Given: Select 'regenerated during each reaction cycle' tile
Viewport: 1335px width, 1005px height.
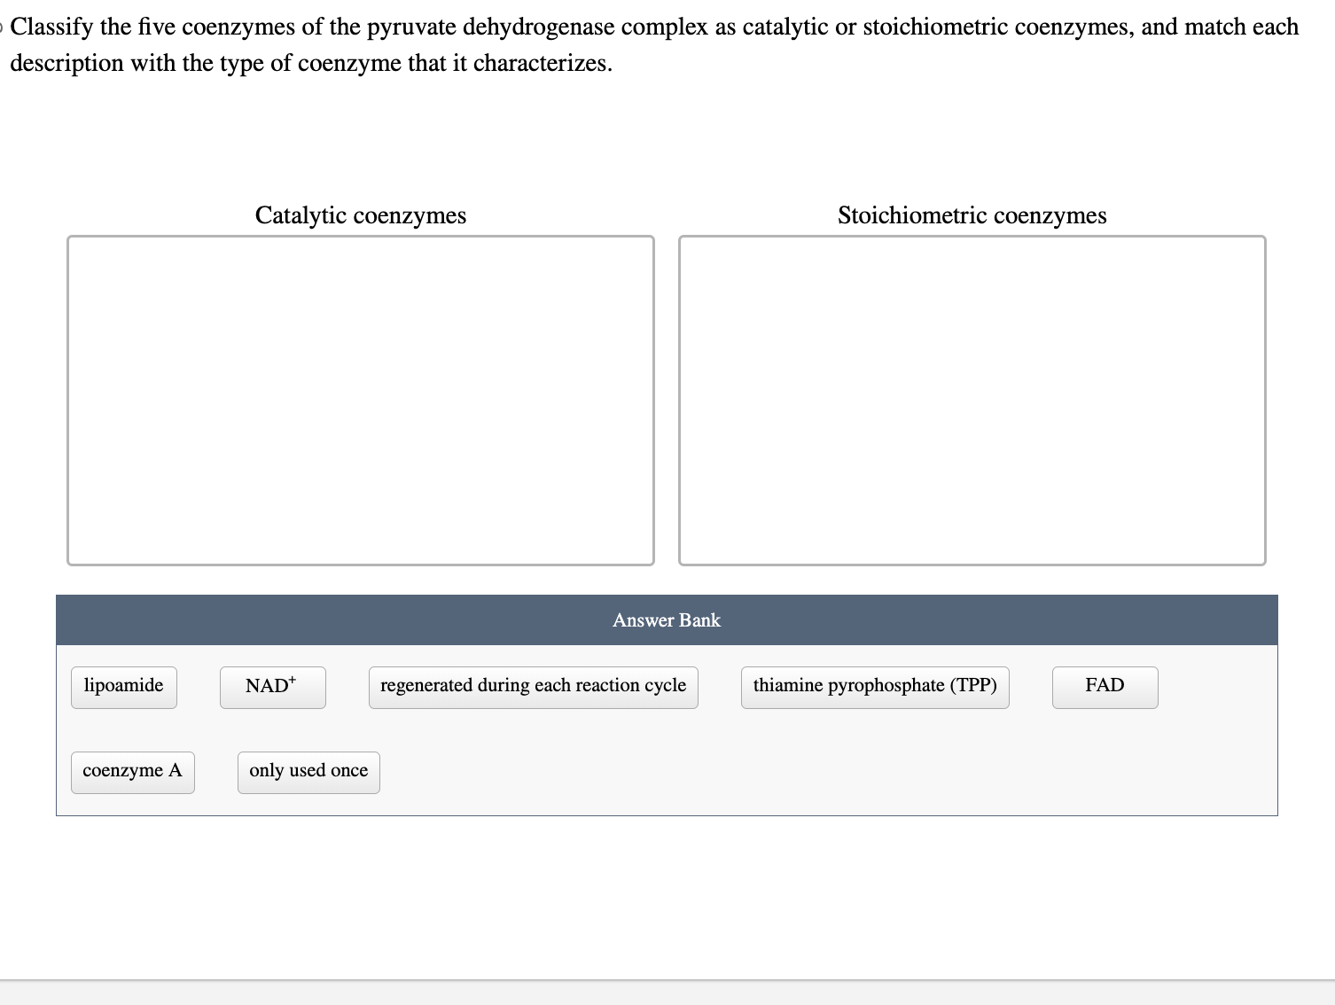Looking at the screenshot, I should pyautogui.click(x=533, y=686).
